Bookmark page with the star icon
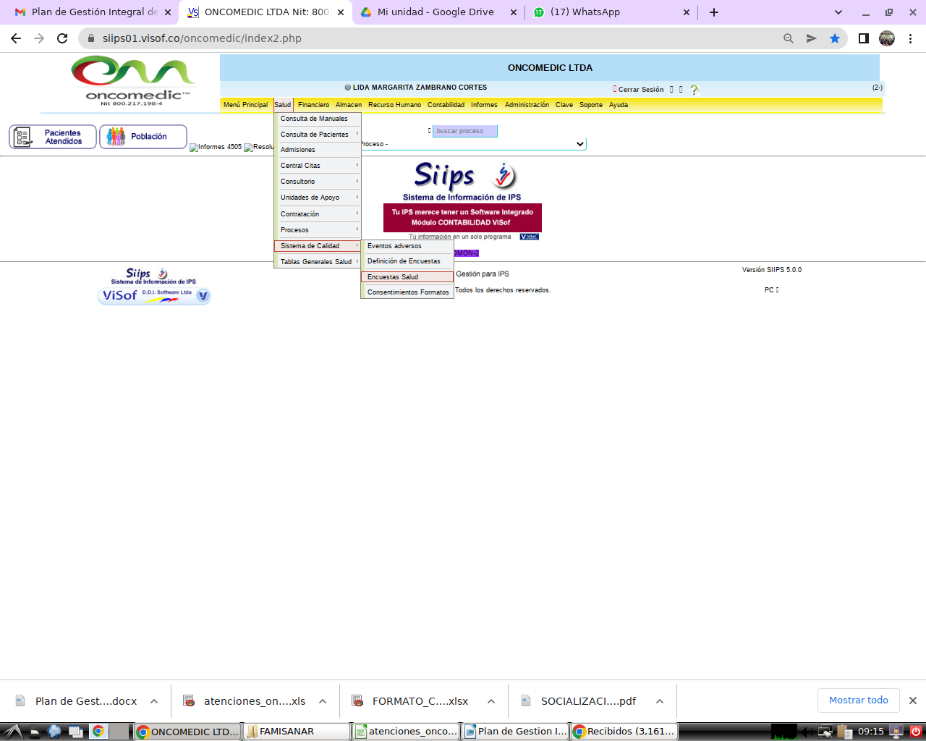 pos(835,38)
